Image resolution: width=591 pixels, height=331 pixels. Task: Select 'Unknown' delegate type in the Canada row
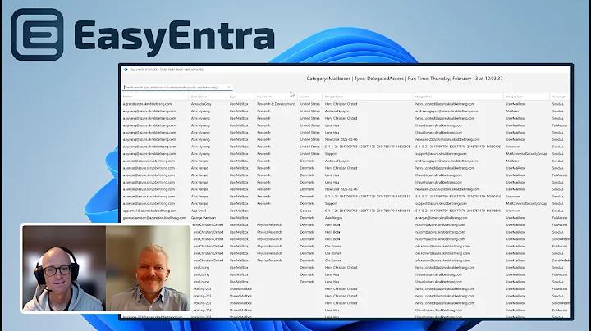click(513, 211)
